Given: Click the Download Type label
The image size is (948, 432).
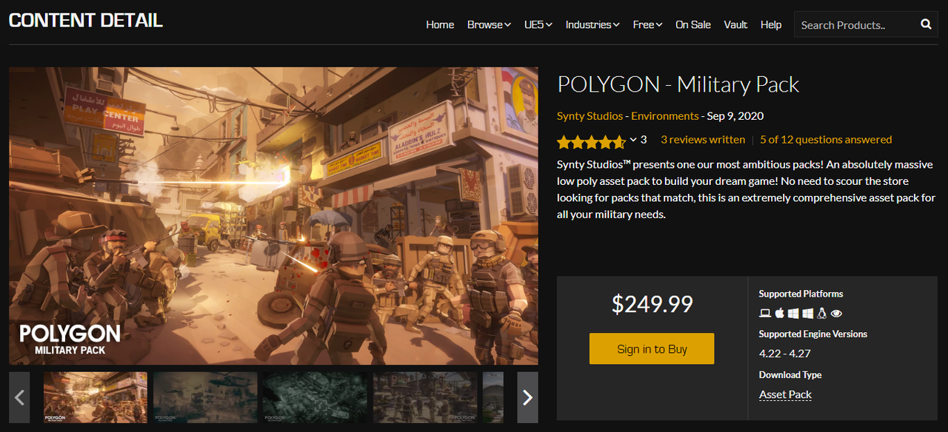Looking at the screenshot, I should pos(790,375).
